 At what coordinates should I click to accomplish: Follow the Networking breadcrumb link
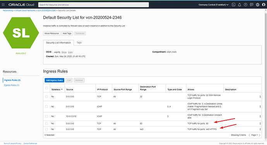point(8,10)
